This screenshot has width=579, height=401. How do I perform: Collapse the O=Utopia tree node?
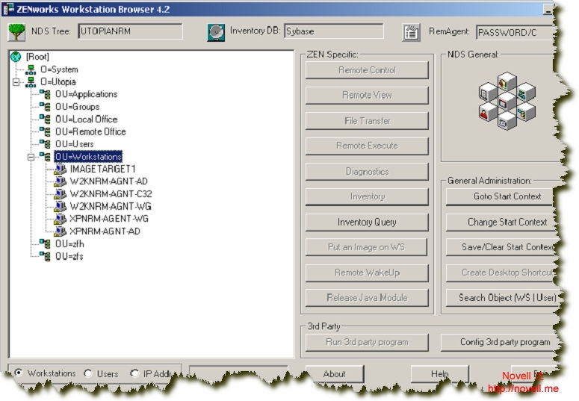click(16, 82)
